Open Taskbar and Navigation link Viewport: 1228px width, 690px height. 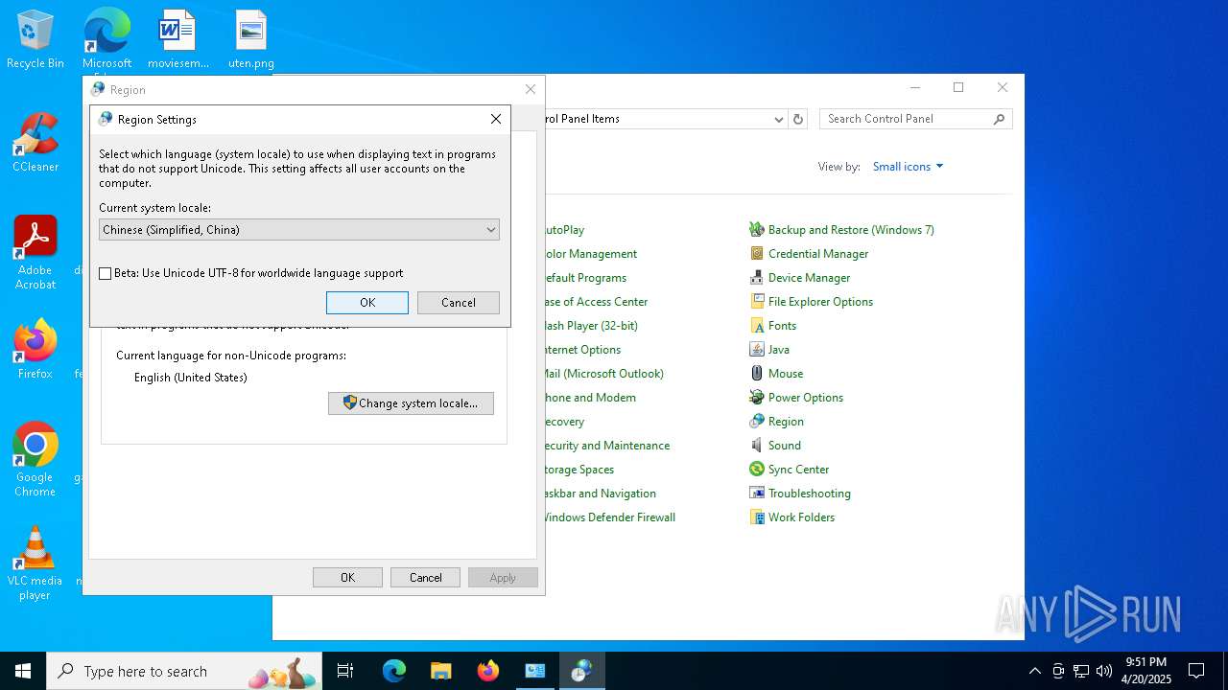coord(600,494)
